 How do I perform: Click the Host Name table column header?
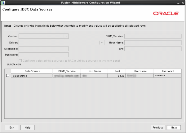[94, 71]
